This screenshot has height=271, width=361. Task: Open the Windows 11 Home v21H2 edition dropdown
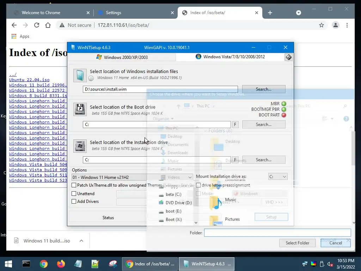[132, 177]
